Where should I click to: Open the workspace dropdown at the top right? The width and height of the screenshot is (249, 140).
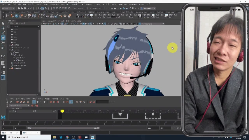[x=148, y=8]
